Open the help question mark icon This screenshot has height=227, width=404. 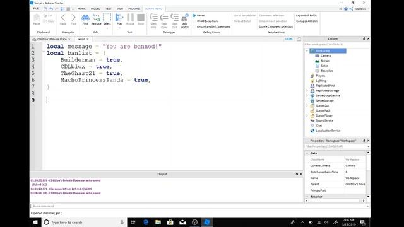(x=346, y=9)
